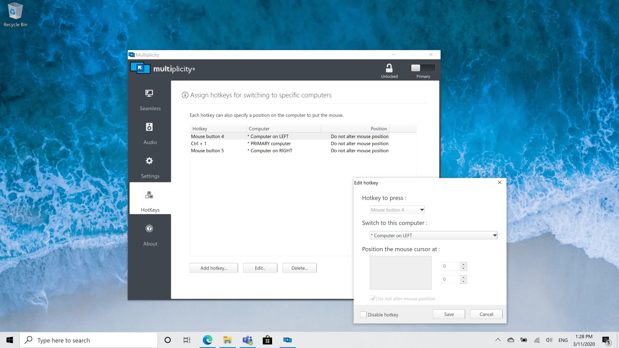Click the Unlocked padlock icon
The image size is (619, 348).
[x=389, y=68]
